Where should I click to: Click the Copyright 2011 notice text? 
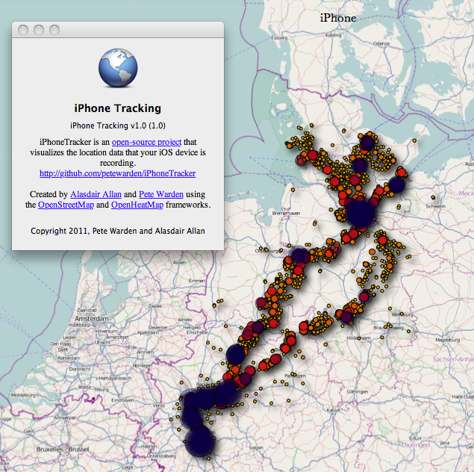click(x=117, y=231)
